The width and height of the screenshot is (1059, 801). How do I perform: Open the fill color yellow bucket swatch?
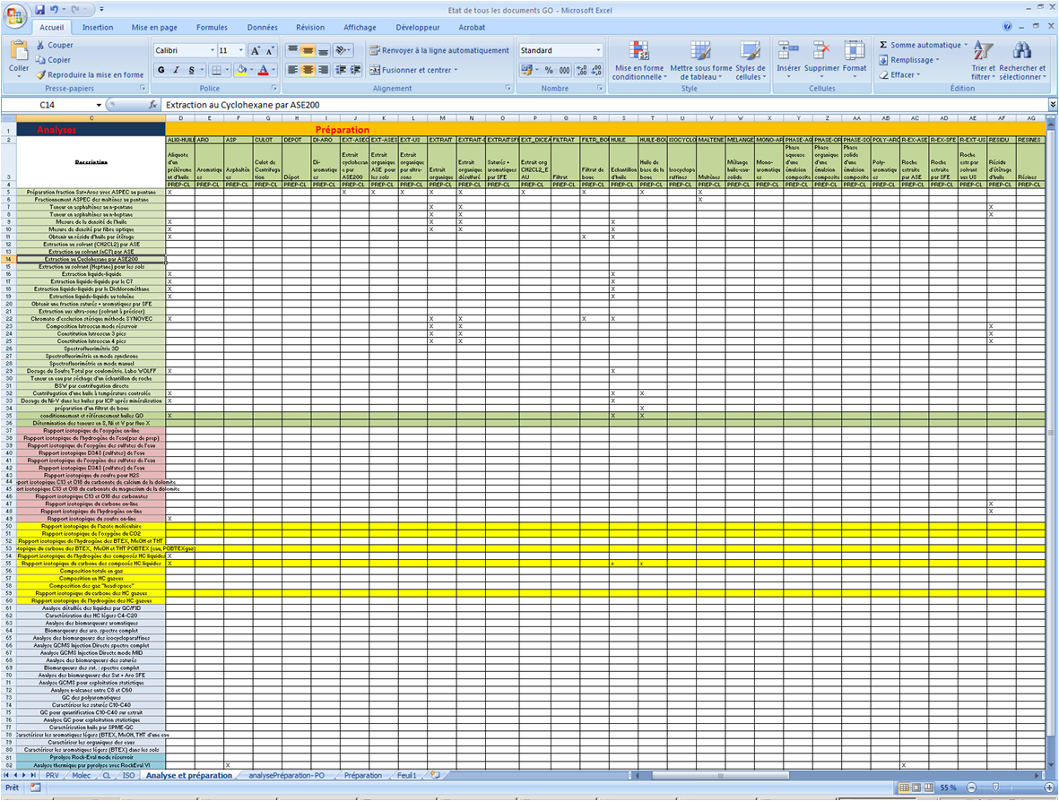click(240, 70)
